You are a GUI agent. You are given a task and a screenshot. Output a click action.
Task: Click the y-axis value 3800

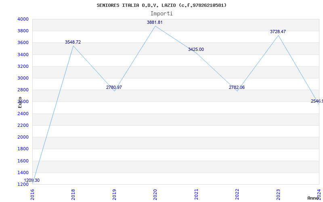point(23,31)
